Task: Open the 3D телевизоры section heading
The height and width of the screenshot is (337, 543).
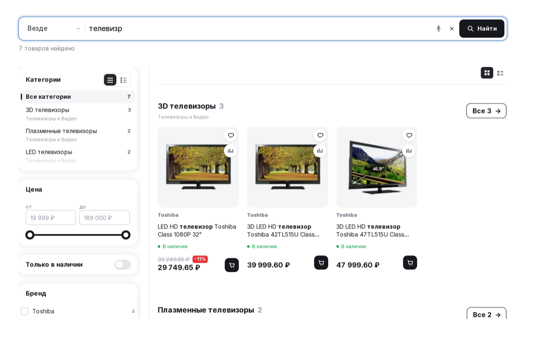Action: [x=186, y=106]
